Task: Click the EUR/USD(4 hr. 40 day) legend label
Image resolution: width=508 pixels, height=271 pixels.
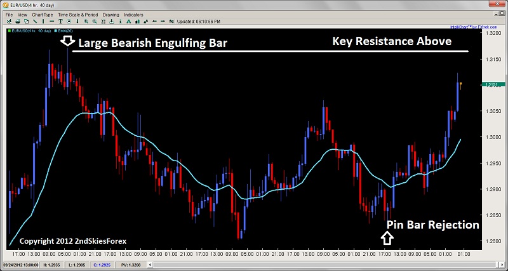Action: click(x=31, y=30)
